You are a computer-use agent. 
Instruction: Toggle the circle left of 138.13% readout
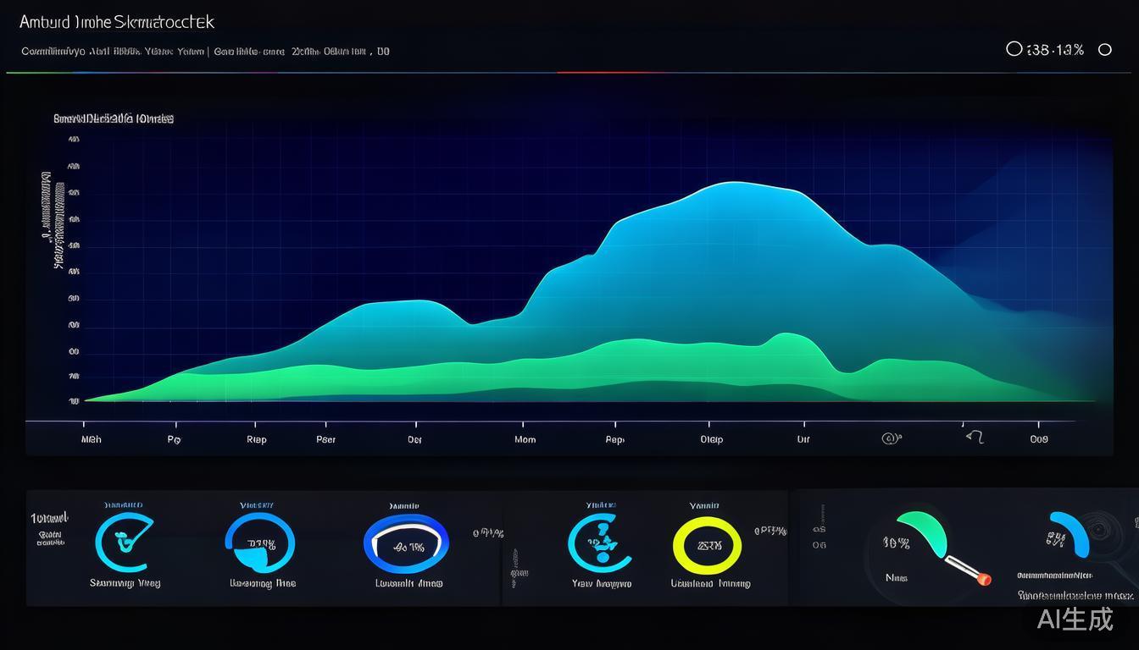pyautogui.click(x=1014, y=49)
